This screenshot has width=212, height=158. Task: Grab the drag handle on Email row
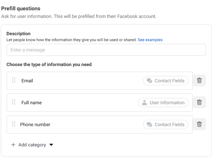click(x=14, y=80)
